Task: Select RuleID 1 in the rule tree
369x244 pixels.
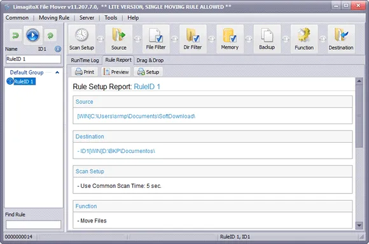Action: click(x=24, y=82)
